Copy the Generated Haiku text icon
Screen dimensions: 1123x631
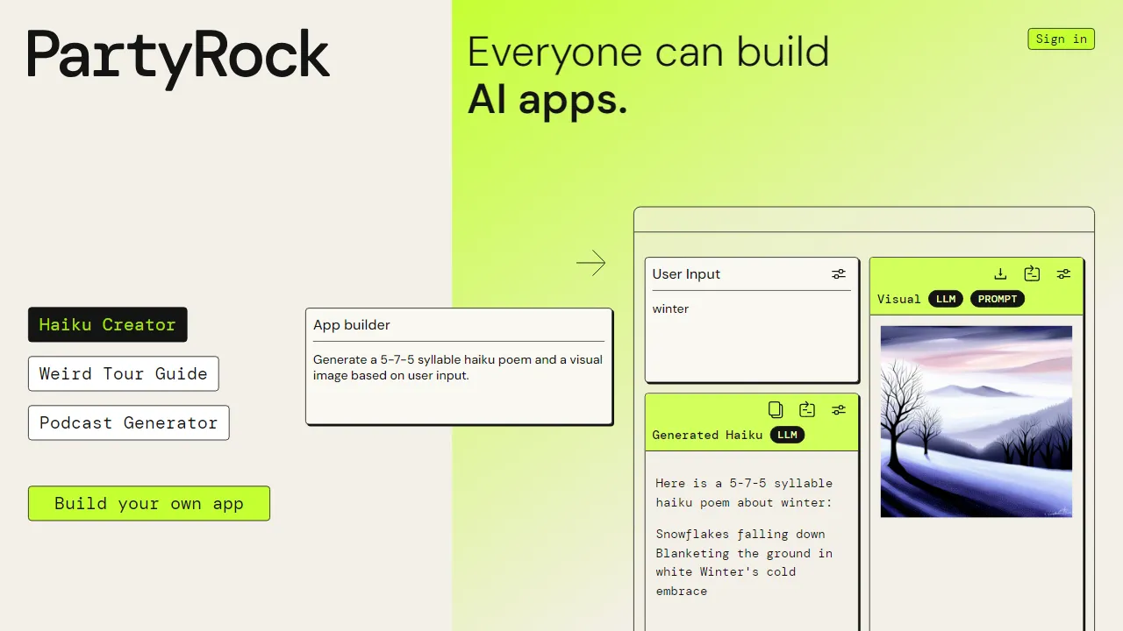point(776,409)
